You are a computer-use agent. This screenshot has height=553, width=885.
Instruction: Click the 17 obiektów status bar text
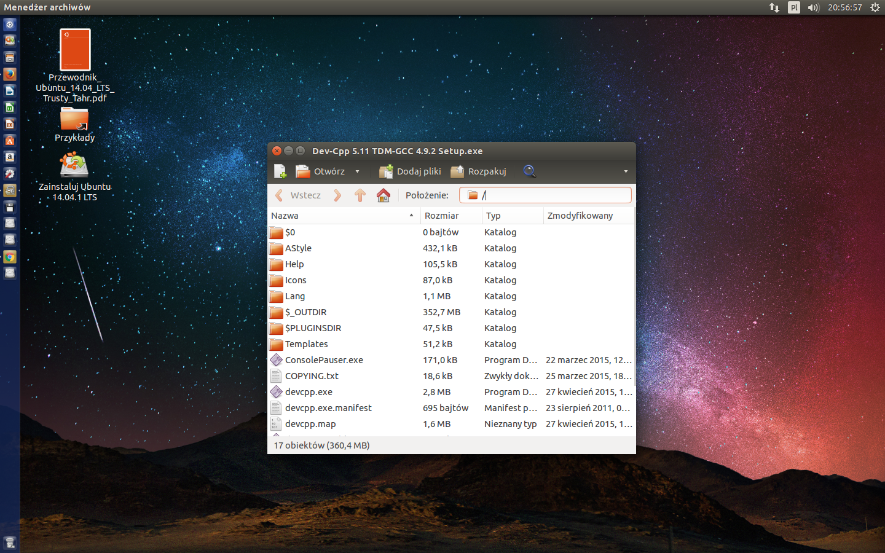321,445
